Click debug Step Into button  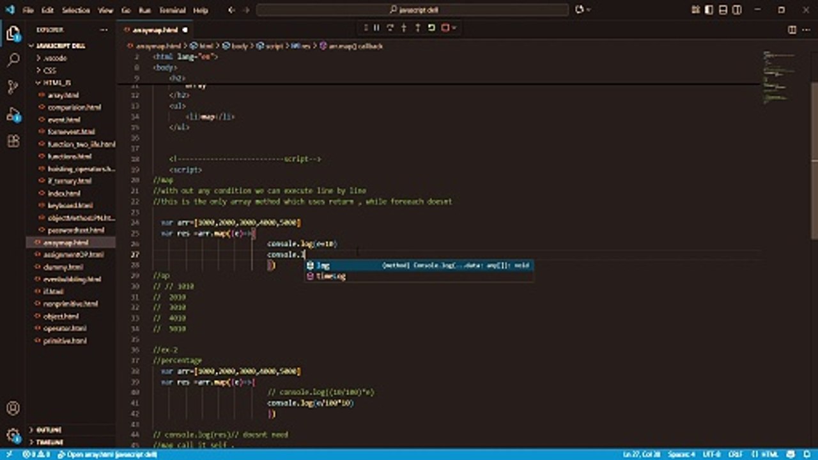404,27
